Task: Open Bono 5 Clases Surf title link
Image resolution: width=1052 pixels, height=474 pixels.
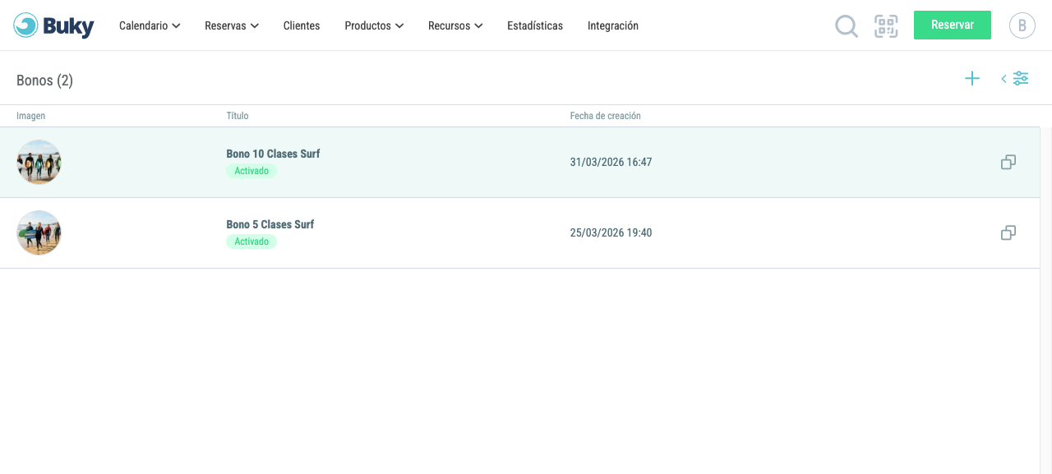Action: click(x=270, y=224)
